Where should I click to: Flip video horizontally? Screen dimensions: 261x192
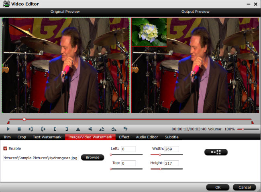[x=78, y=129]
